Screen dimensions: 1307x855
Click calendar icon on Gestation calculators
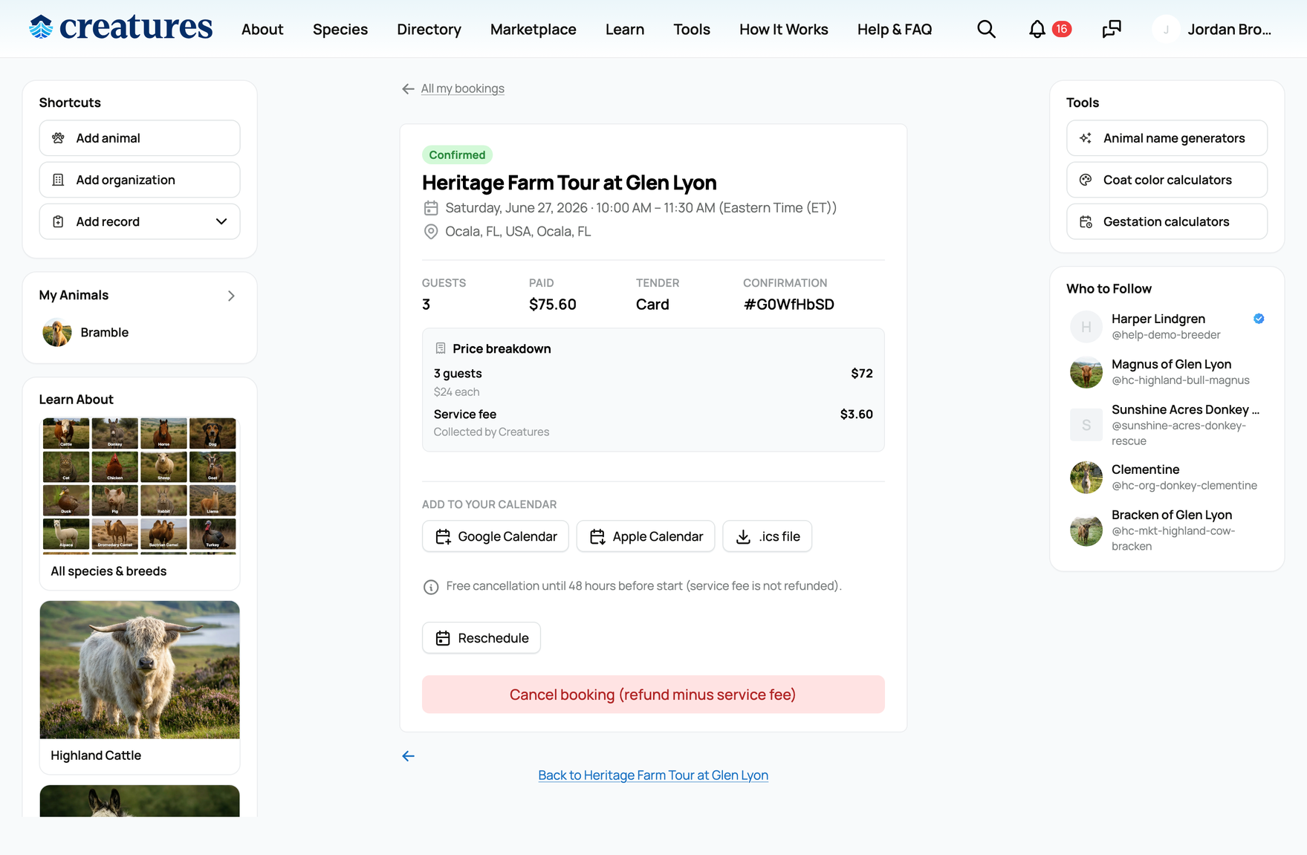1086,221
